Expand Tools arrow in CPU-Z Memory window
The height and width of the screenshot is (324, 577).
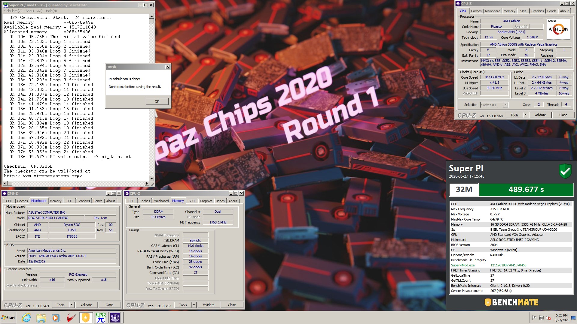point(194,305)
